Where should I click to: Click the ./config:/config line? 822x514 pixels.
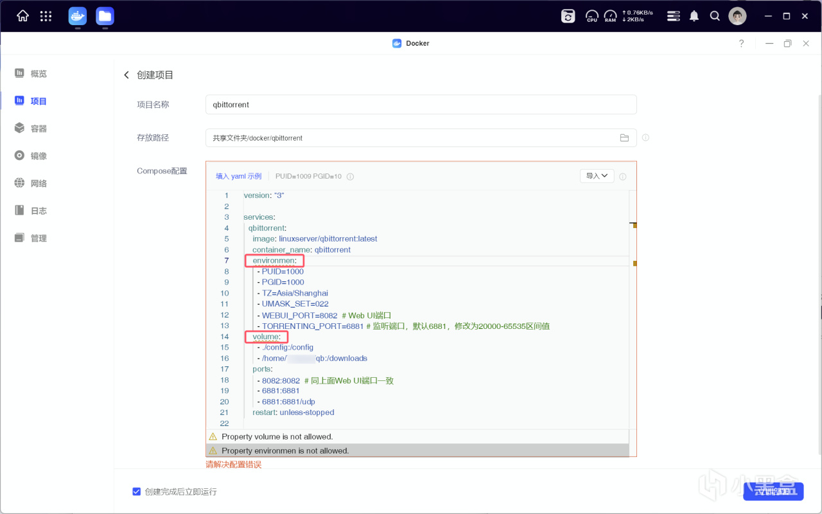(x=285, y=348)
